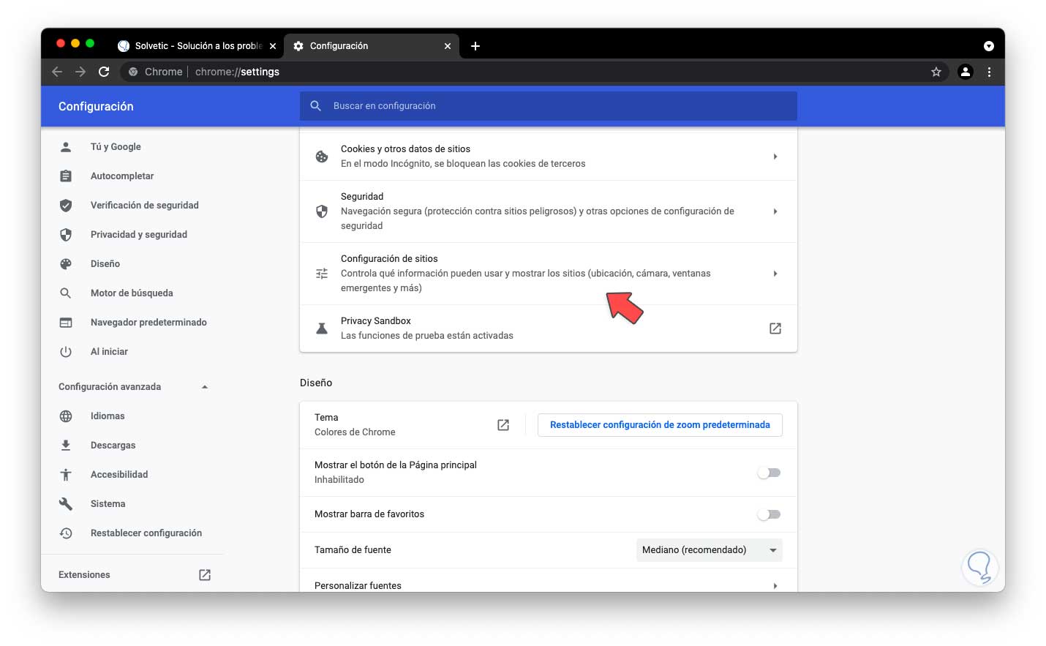Reload the page with the refresh icon
This screenshot has width=1046, height=646.
pyautogui.click(x=104, y=72)
